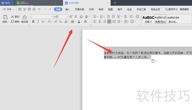Click the Print icon
This screenshot has width=192, height=110.
point(29,9)
